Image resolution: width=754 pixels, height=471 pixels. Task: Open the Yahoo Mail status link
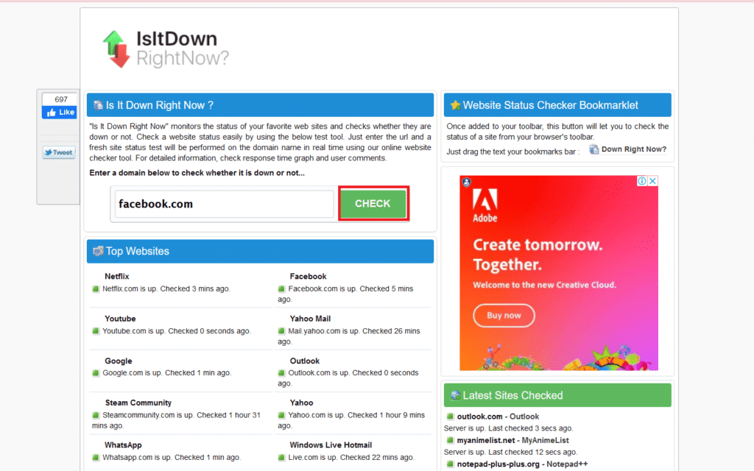310,319
